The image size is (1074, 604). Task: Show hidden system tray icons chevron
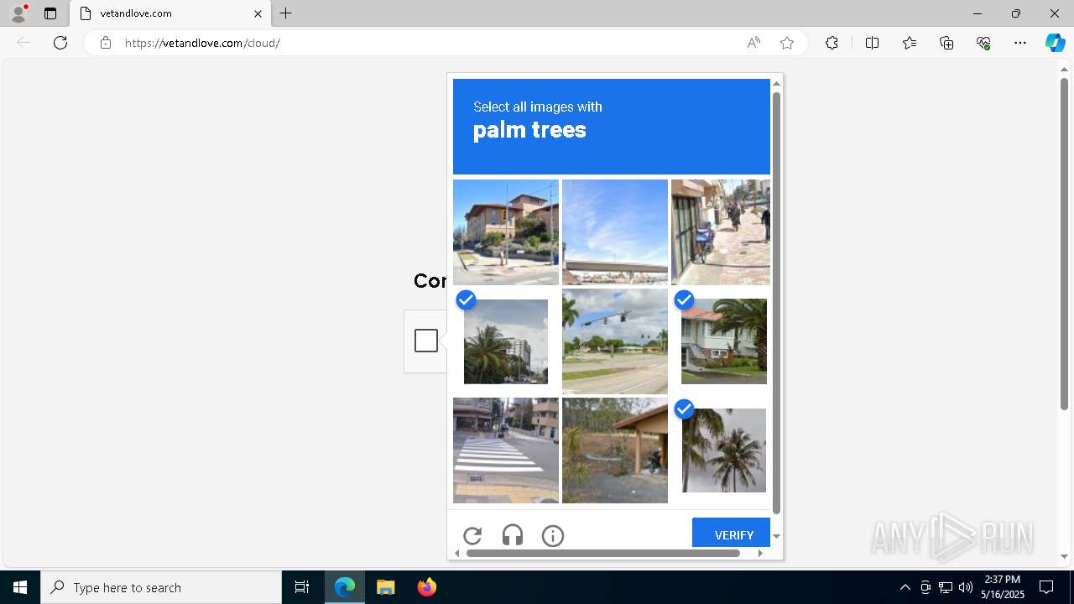click(905, 587)
